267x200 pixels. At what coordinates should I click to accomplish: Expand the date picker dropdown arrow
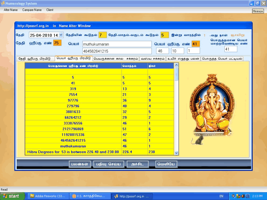click(x=61, y=35)
